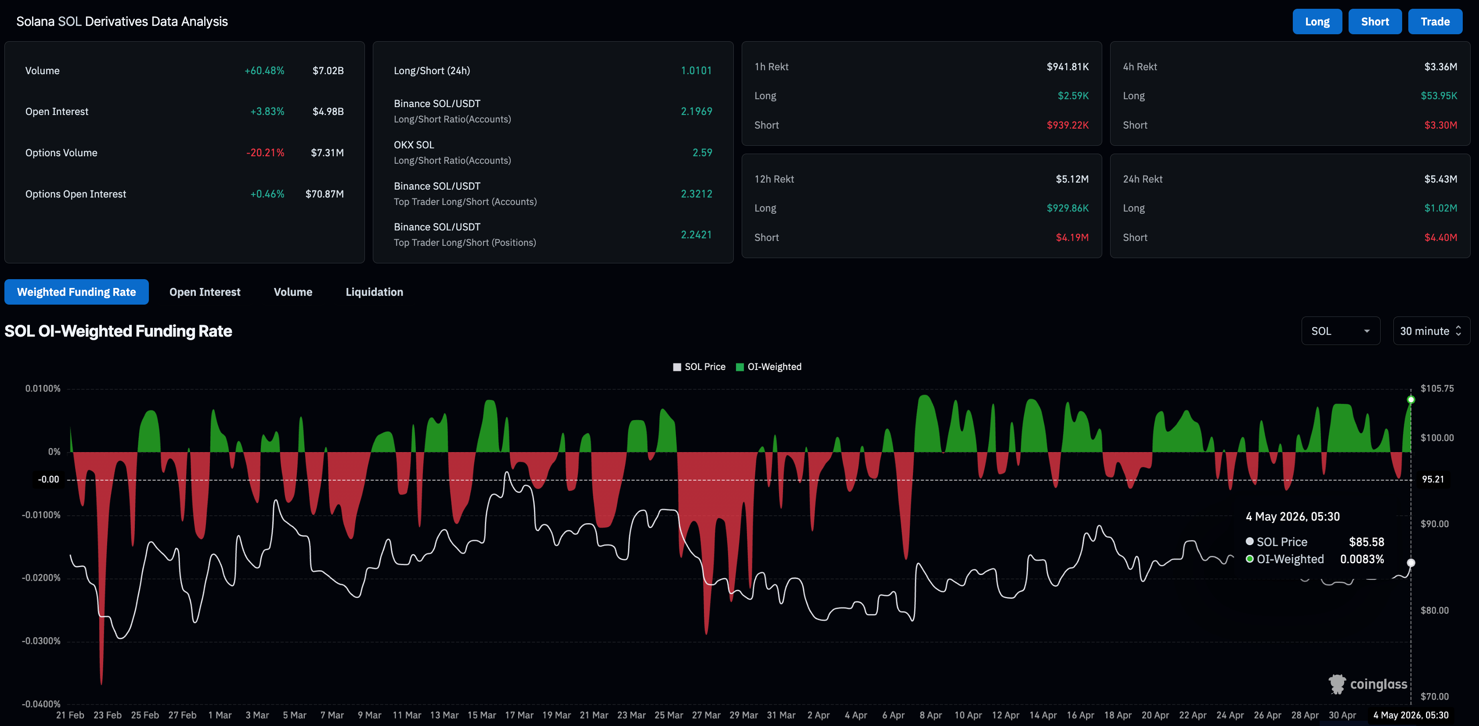The image size is (1479, 726).
Task: Open the Liquidation tab
Action: click(x=374, y=291)
